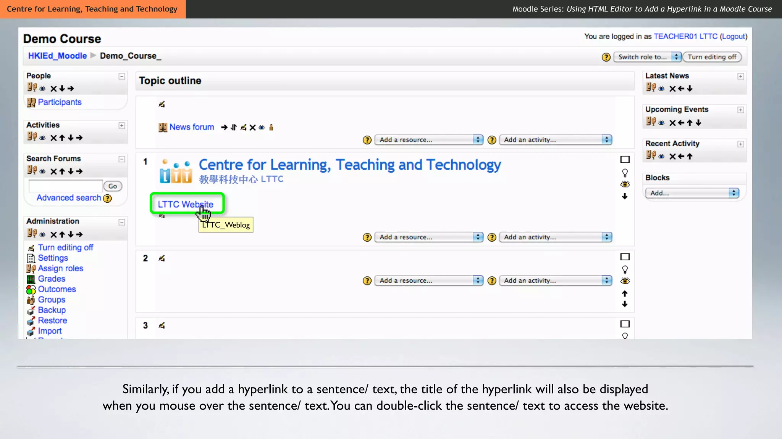Open Add an activity dropdown in topic 2
Screen dimensions: 782x439
(556, 280)
